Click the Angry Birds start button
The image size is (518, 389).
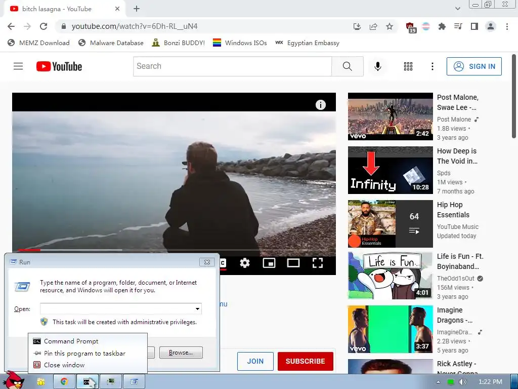pyautogui.click(x=14, y=380)
